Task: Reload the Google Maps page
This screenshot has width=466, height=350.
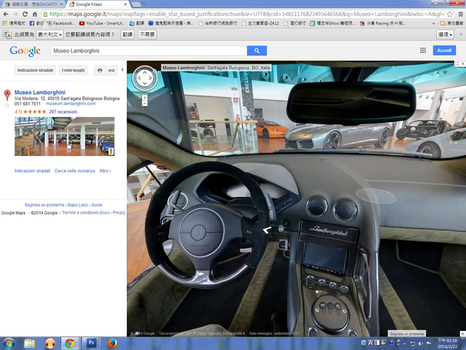Action: [x=25, y=14]
